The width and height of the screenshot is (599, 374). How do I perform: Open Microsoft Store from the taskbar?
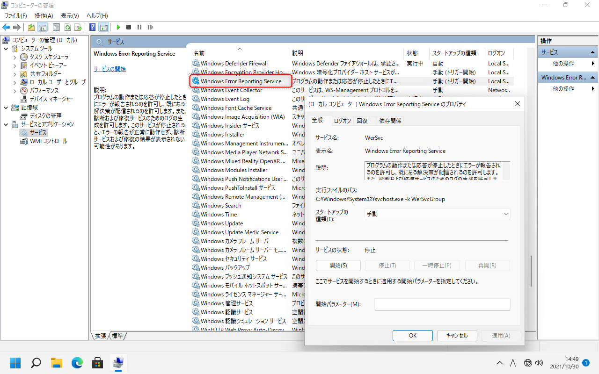[x=98, y=362]
